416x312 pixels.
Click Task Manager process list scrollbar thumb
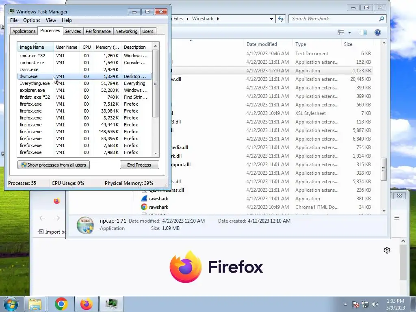(x=156, y=84)
